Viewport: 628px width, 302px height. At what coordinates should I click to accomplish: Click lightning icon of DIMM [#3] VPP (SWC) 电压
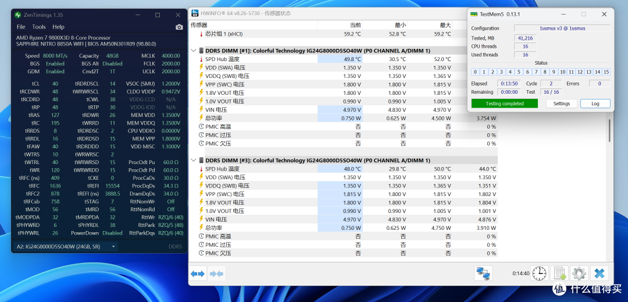201,194
